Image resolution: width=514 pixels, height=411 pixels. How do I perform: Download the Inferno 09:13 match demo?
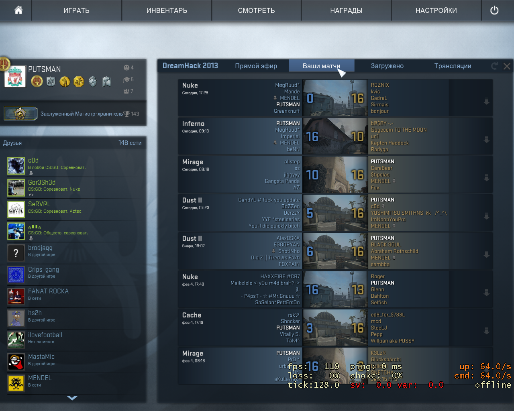pos(487,139)
